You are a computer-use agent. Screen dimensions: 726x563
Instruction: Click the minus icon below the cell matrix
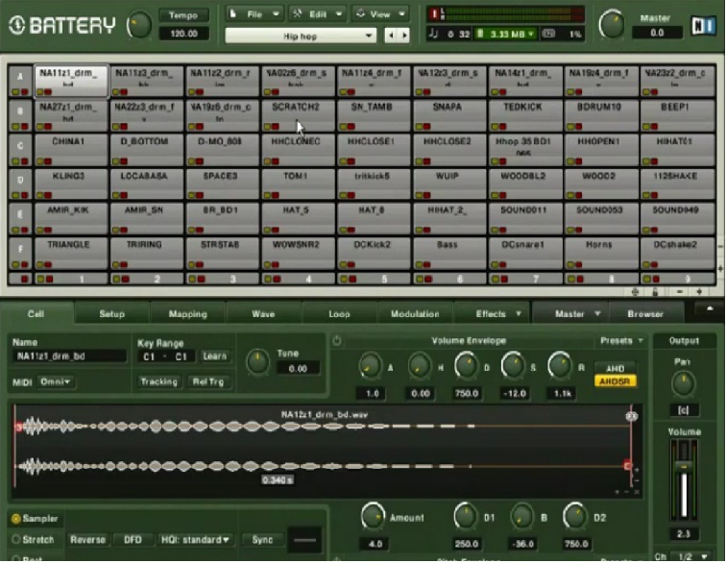(x=679, y=292)
